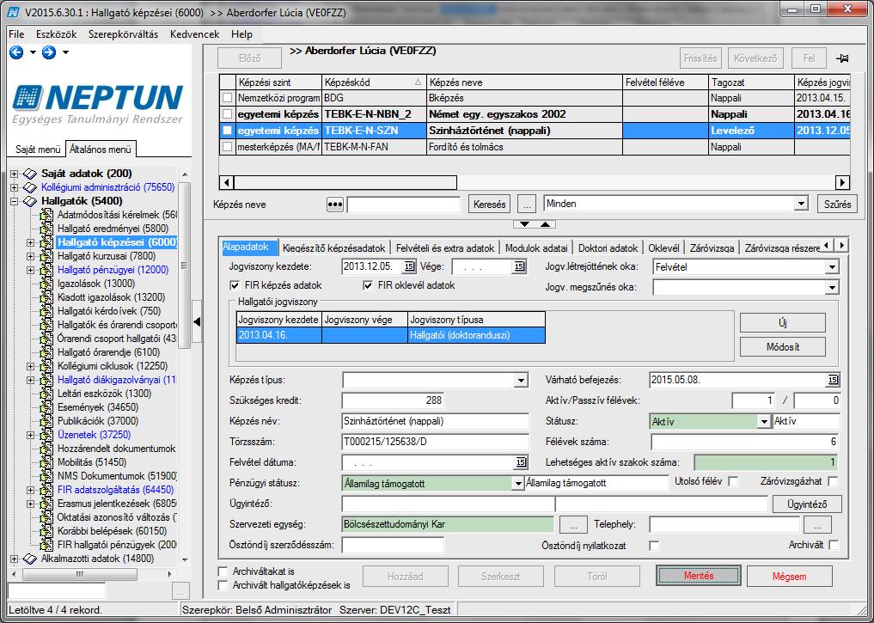Expand the FIR adatszolgáltatás (64450) node

tap(31, 491)
